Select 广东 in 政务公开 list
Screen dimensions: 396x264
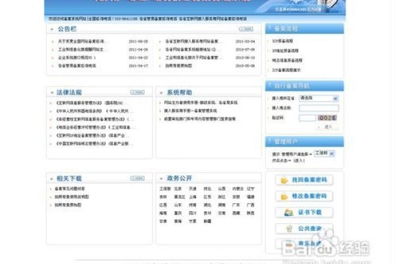(x=236, y=205)
